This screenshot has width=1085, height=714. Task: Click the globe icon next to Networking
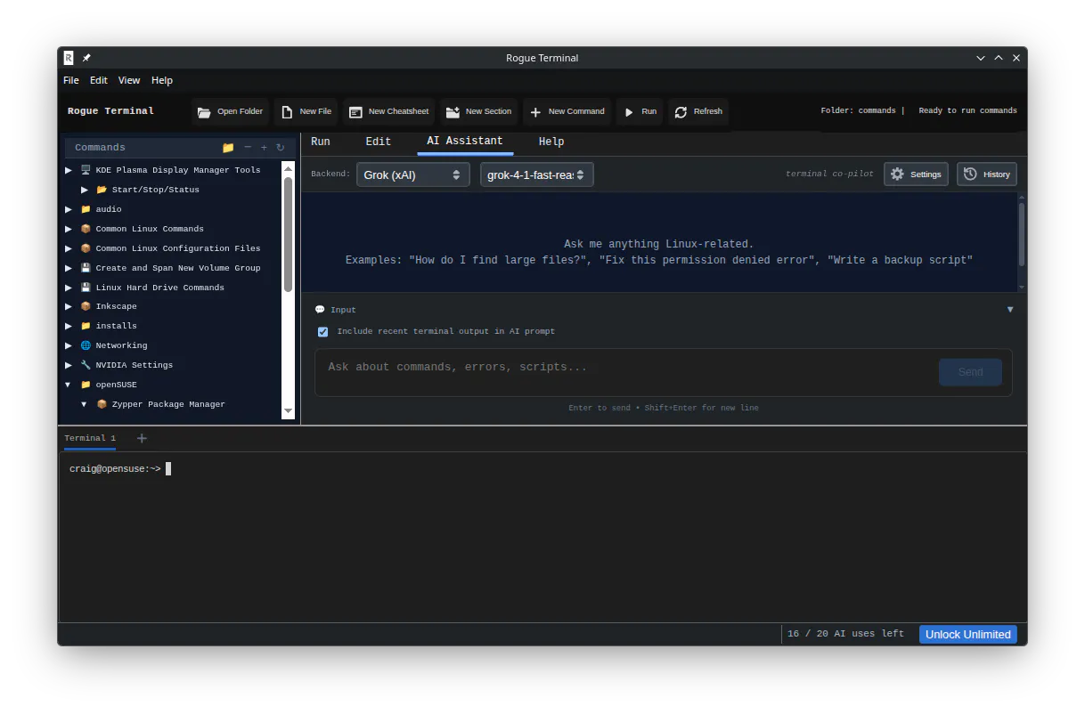(x=86, y=345)
